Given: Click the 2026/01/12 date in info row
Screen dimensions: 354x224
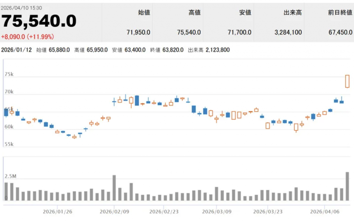Looking at the screenshot, I should [x=16, y=50].
